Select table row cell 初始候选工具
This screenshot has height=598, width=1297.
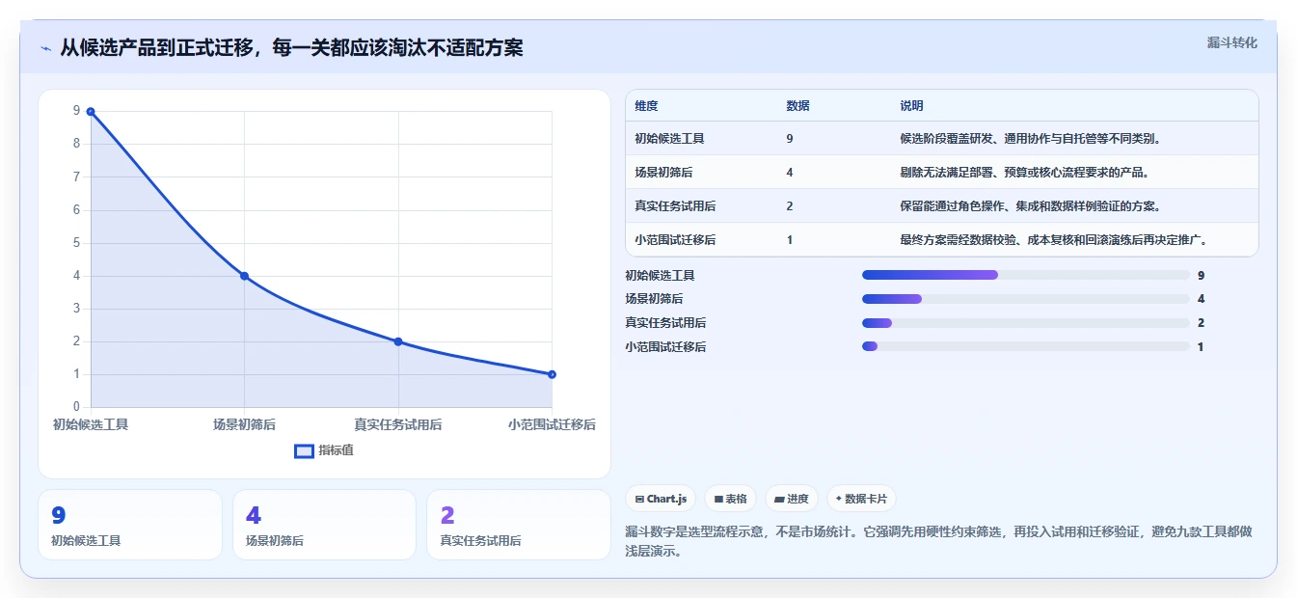click(x=669, y=138)
